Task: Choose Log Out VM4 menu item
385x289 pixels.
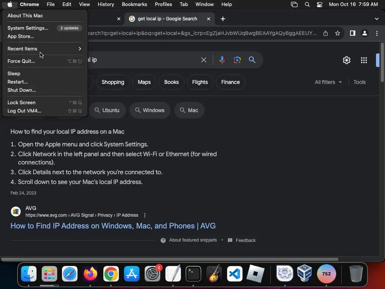Action: coord(45,111)
